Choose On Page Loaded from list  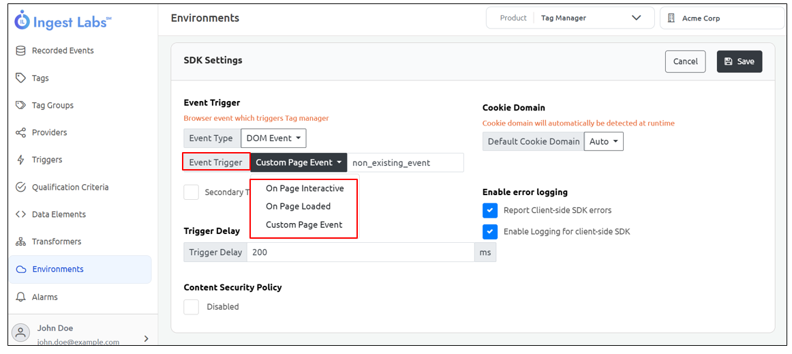[x=298, y=207]
